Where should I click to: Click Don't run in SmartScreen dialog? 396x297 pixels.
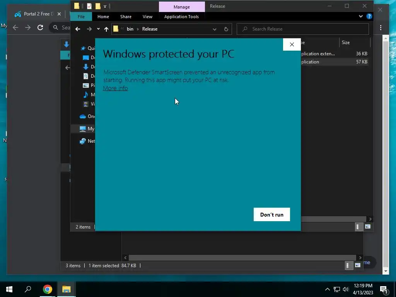(x=272, y=214)
